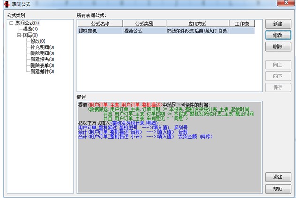Click the 应用方式 column header
This screenshot has height=198, width=296.
coord(197,23)
